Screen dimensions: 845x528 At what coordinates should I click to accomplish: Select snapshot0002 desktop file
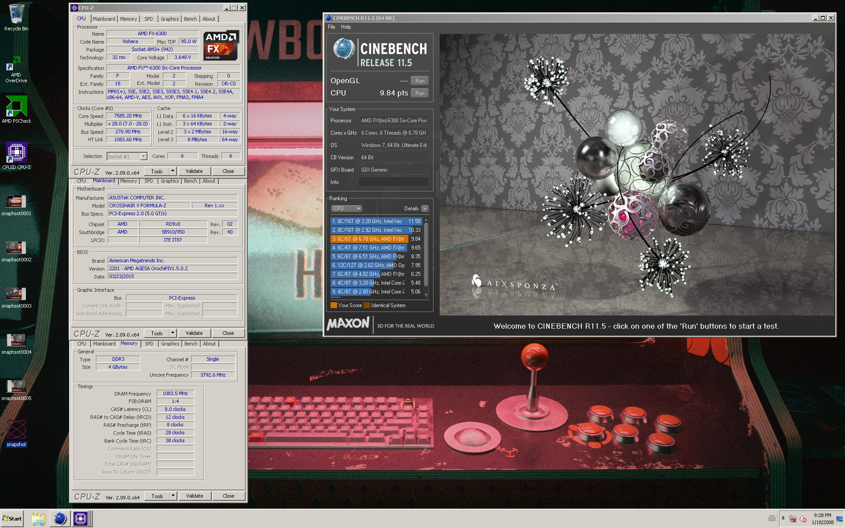click(x=16, y=252)
